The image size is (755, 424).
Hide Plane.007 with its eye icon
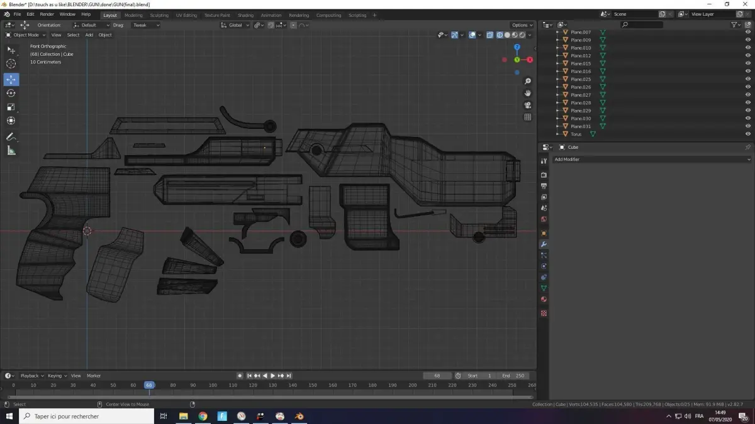(748, 32)
